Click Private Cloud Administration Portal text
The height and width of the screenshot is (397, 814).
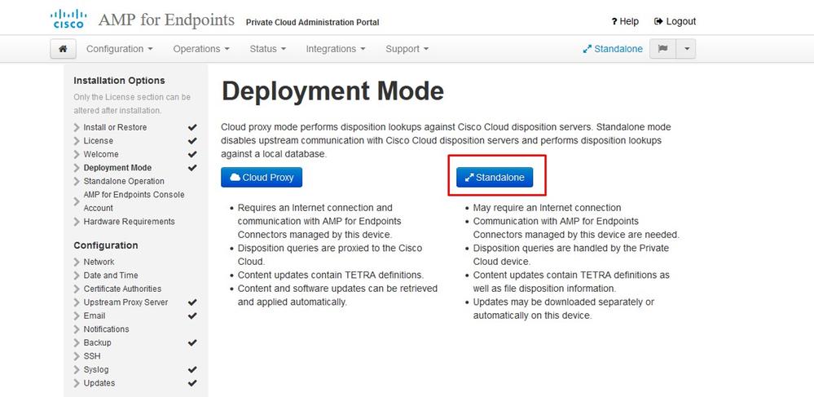[313, 22]
